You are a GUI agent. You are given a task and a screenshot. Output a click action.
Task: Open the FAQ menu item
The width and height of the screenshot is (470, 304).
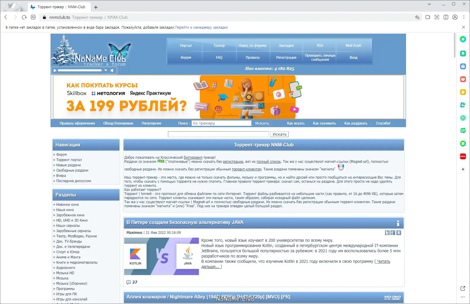point(219,58)
